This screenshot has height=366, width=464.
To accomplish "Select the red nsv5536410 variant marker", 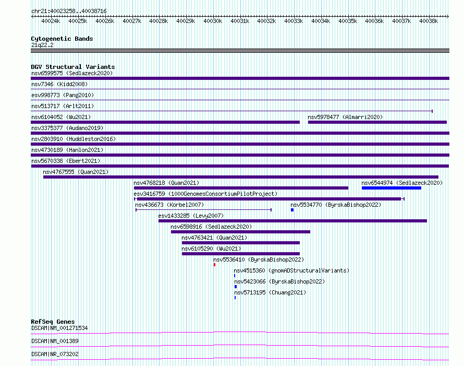I will point(215,265).
